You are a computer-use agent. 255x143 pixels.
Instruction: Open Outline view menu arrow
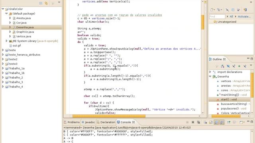(x=251, y=65)
